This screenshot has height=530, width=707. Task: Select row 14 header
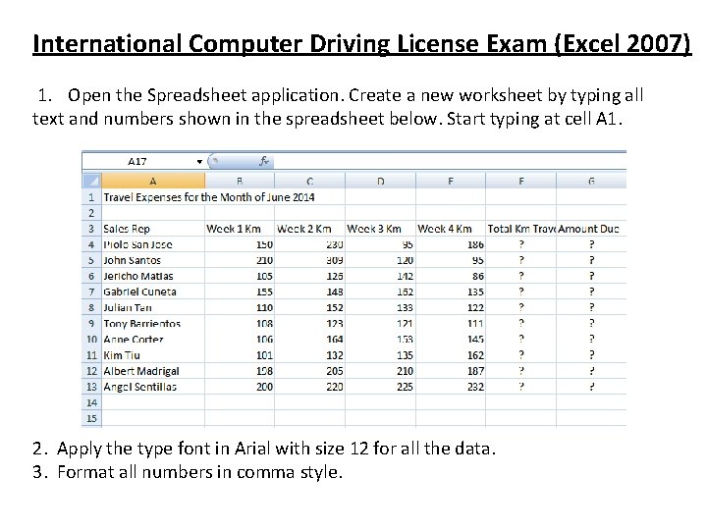point(91,402)
